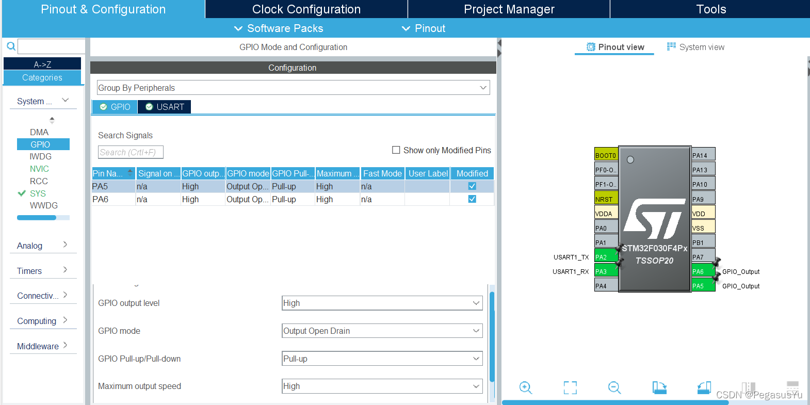This screenshot has height=405, width=810.
Task: Click the PA7 pin on the chip
Action: tap(703, 256)
